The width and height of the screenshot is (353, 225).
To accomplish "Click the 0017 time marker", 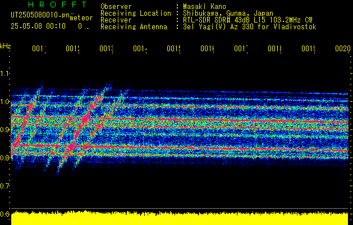I will pos(241,48).
